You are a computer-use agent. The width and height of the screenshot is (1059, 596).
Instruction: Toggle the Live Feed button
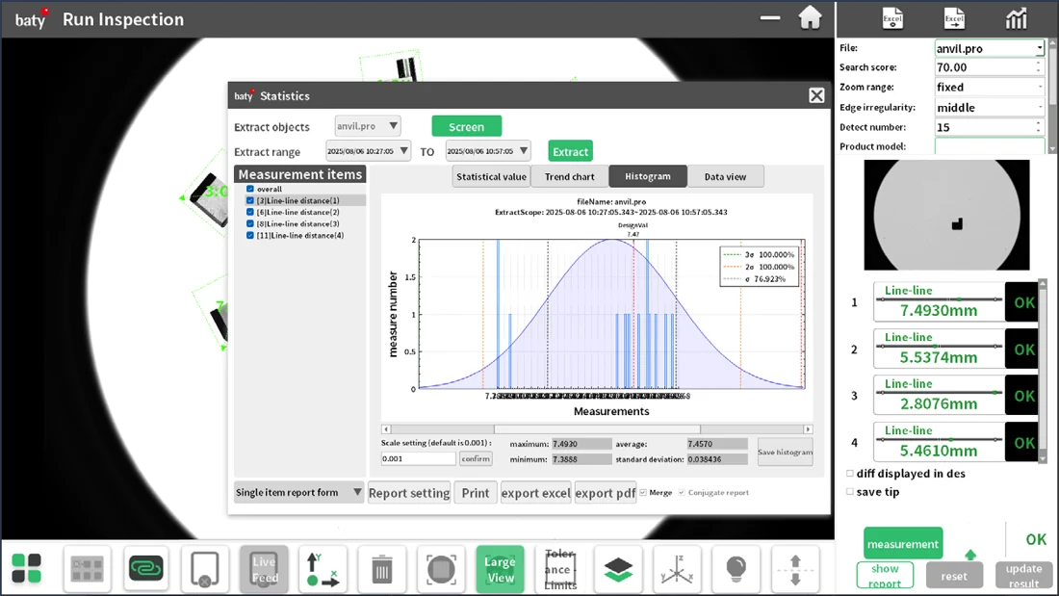tap(264, 569)
